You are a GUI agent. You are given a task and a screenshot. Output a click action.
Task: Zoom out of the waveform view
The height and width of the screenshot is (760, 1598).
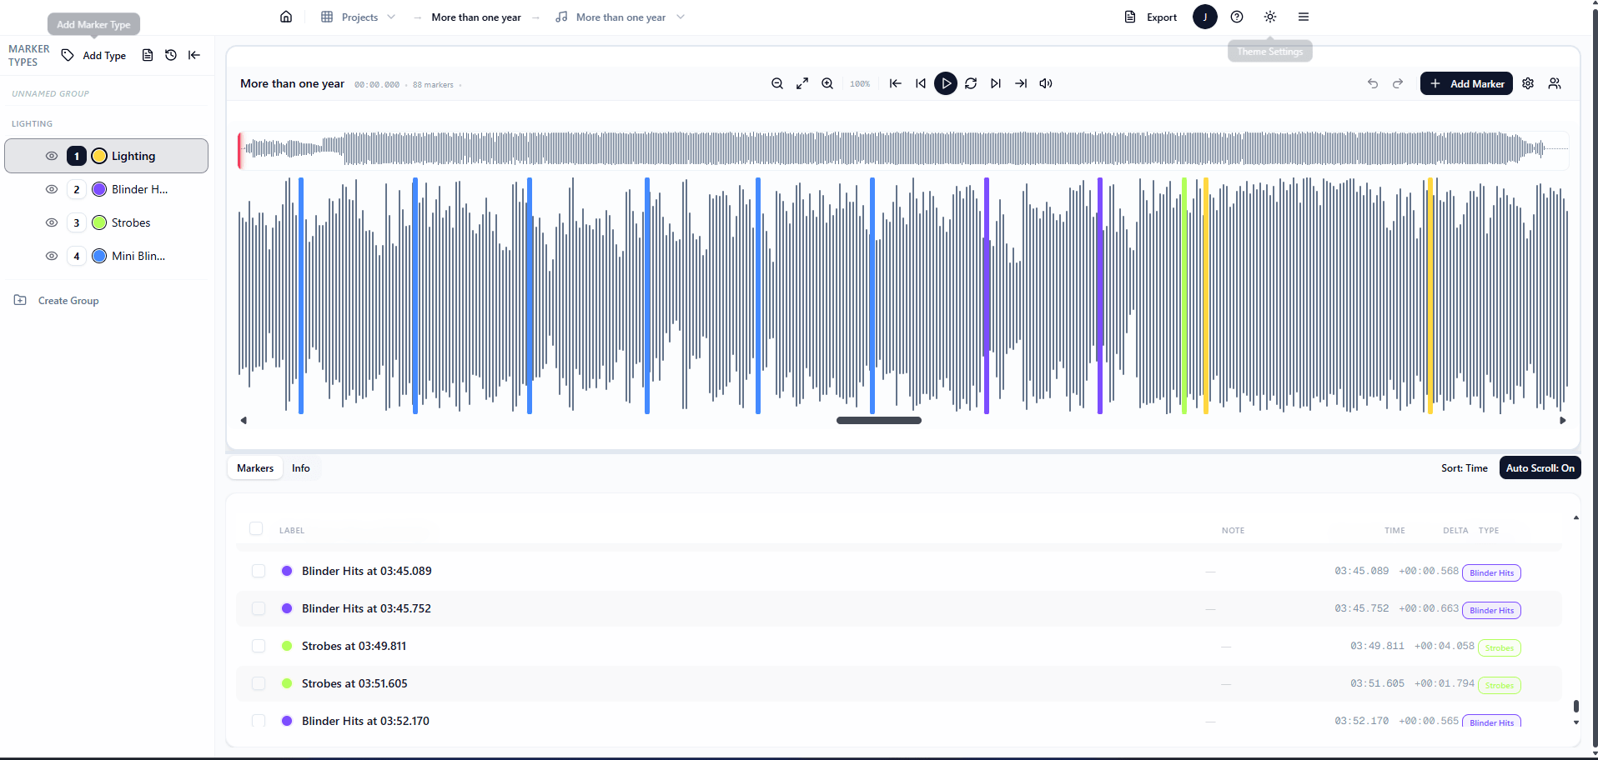776,83
